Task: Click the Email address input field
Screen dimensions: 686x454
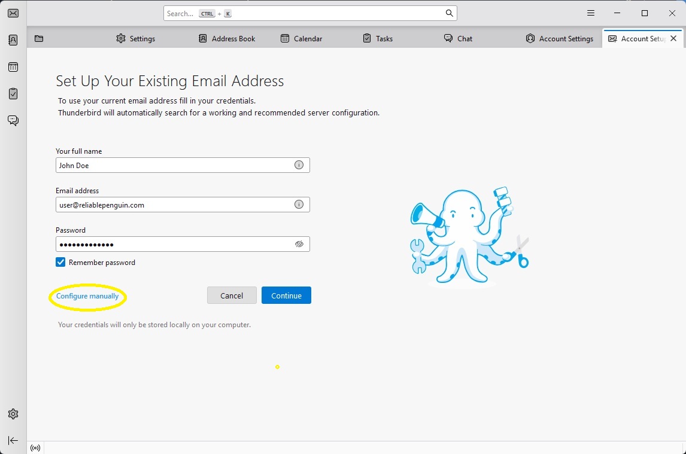Action: 174,205
